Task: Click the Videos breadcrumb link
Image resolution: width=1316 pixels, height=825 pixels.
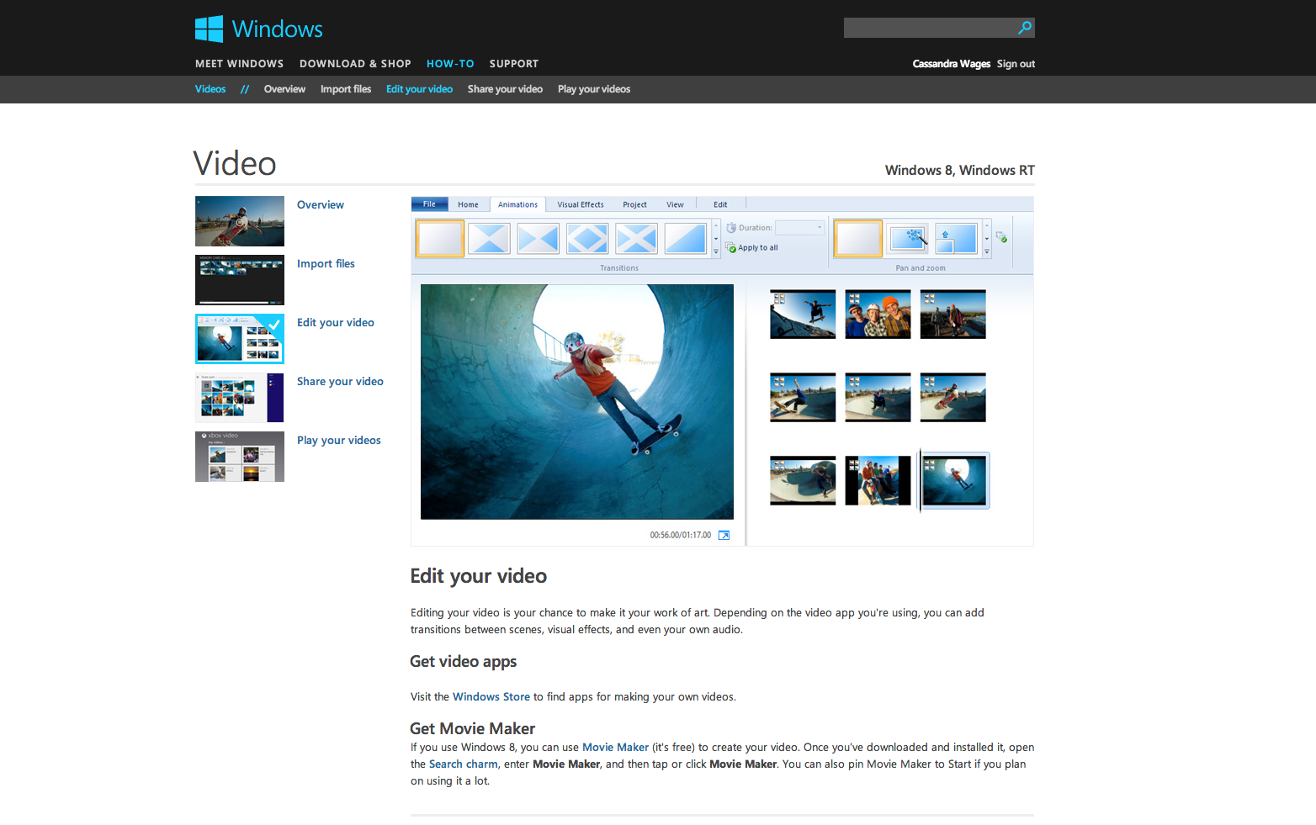Action: pos(210,89)
